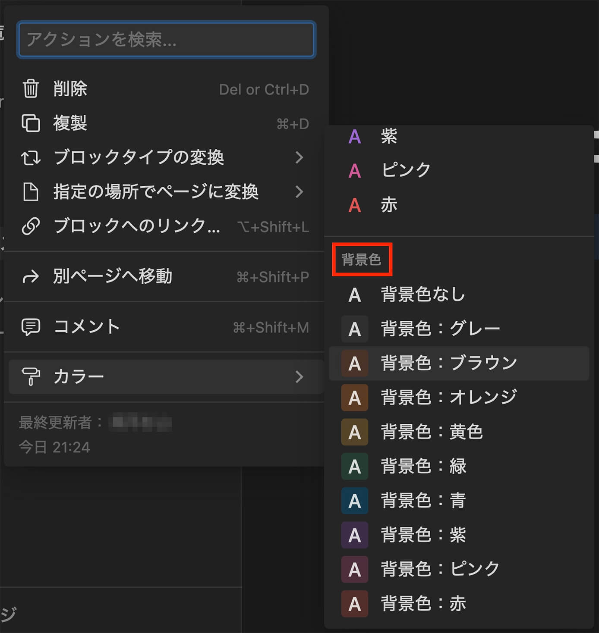
Task: Click the A icon for 背景色なし
Action: pyautogui.click(x=355, y=295)
